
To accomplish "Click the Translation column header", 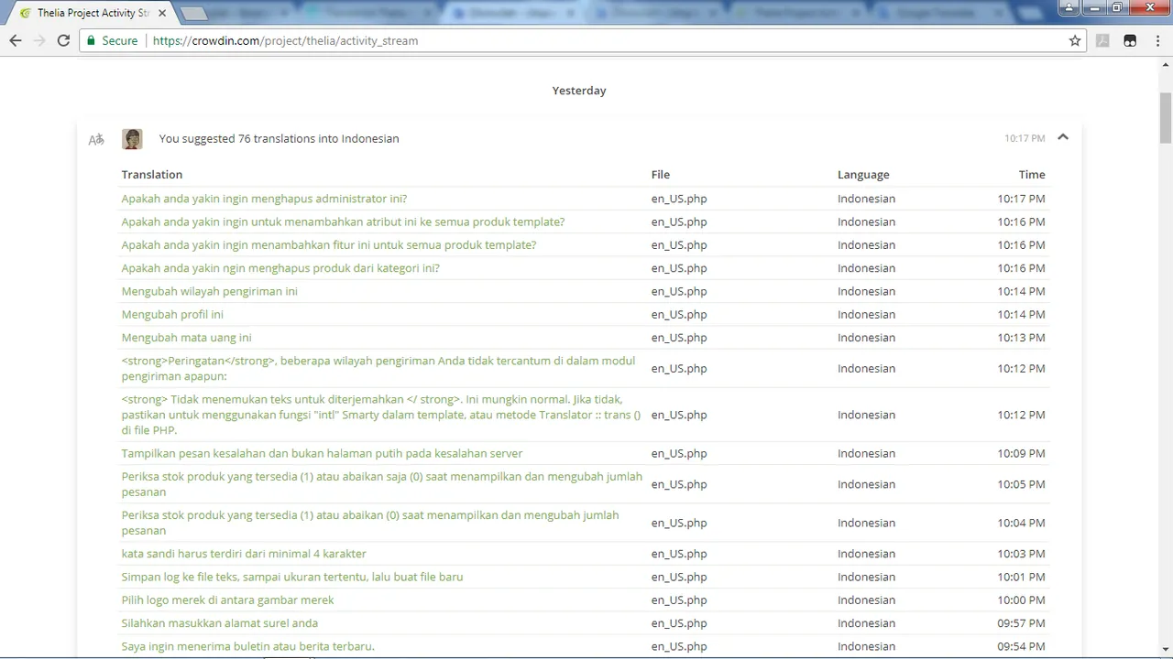I will (x=152, y=174).
